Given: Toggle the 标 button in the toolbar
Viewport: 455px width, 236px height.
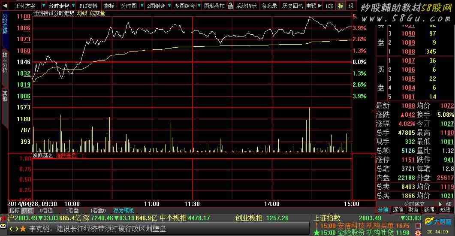Looking at the screenshot, I should click(x=341, y=6).
